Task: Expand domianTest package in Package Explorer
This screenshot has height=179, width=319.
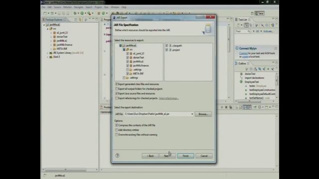Action: click(x=51, y=37)
